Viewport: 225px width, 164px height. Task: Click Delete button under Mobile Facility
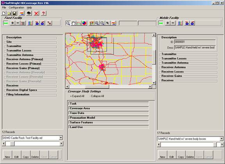click(190, 155)
